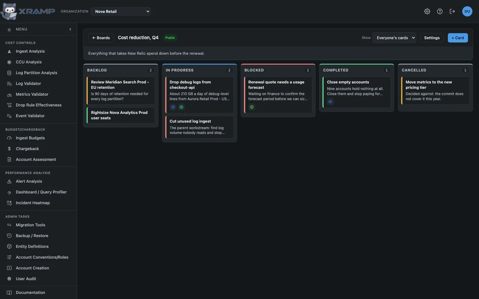Collapse the sidebar menu with the chevron
Viewport: 479px width, 299px height.
(x=70, y=29)
